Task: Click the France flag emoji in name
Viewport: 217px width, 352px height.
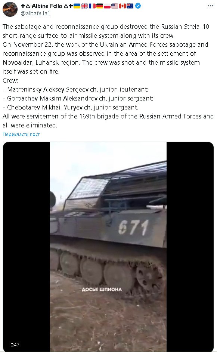Action: 92,6
